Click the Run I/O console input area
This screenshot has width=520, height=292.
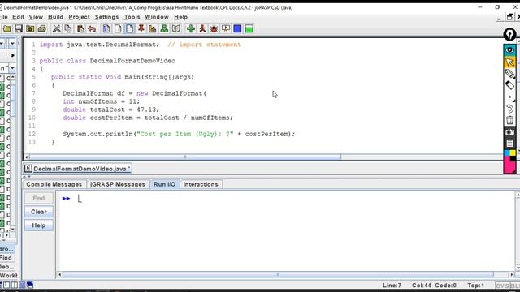(x=285, y=232)
